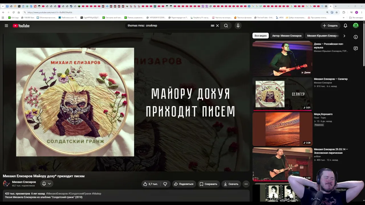
Task: Click hashtag #МихаилЕлизаров
Action: click(x=57, y=194)
